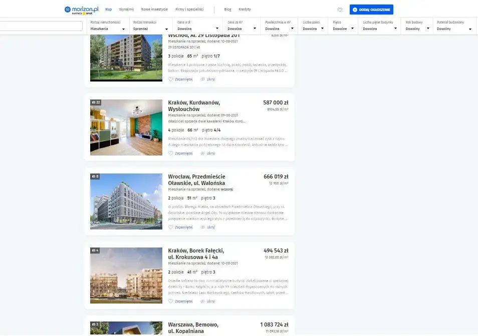The image size is (478, 336).
Task: Click the Dodaj ogłoszenie button
Action: pos(371,9)
